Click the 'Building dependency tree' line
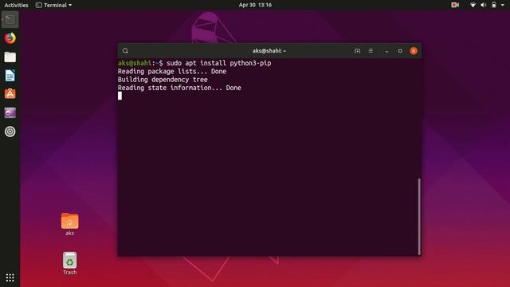Image resolution: width=510 pixels, height=287 pixels. pyautogui.click(x=163, y=80)
